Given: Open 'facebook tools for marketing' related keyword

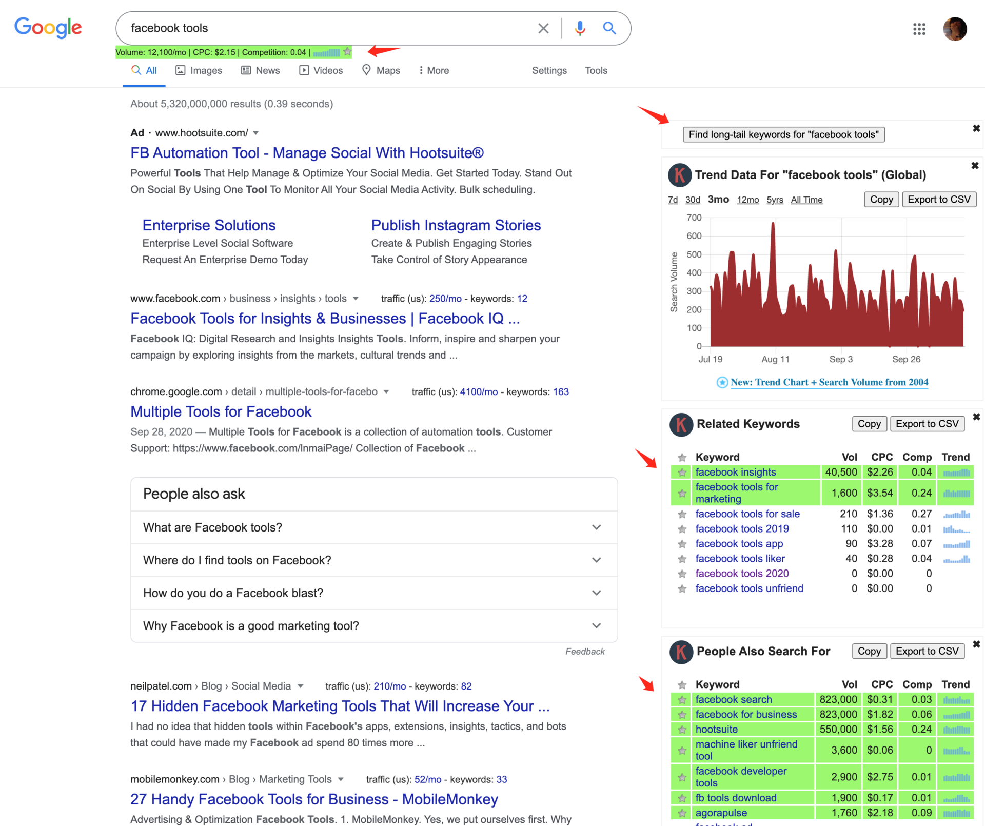Looking at the screenshot, I should pyautogui.click(x=737, y=493).
